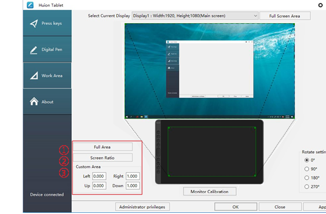Click the top-left green handle of tablet area
The image size is (326, 214).
(169, 128)
